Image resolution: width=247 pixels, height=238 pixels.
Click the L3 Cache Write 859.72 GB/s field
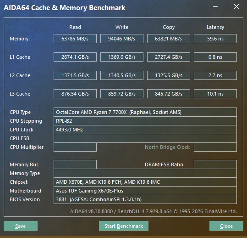(122, 94)
